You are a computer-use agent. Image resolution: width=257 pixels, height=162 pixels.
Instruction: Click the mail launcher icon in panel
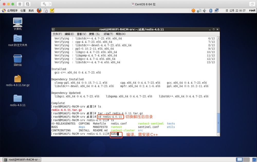click(x=45, y=11)
